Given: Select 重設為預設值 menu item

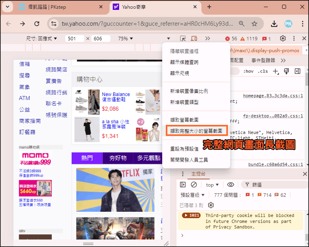Looking at the screenshot, I should coord(196,149).
